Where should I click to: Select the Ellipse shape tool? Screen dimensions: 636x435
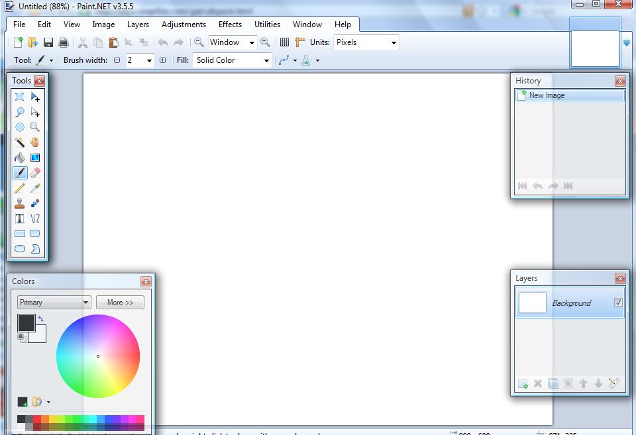click(x=20, y=249)
